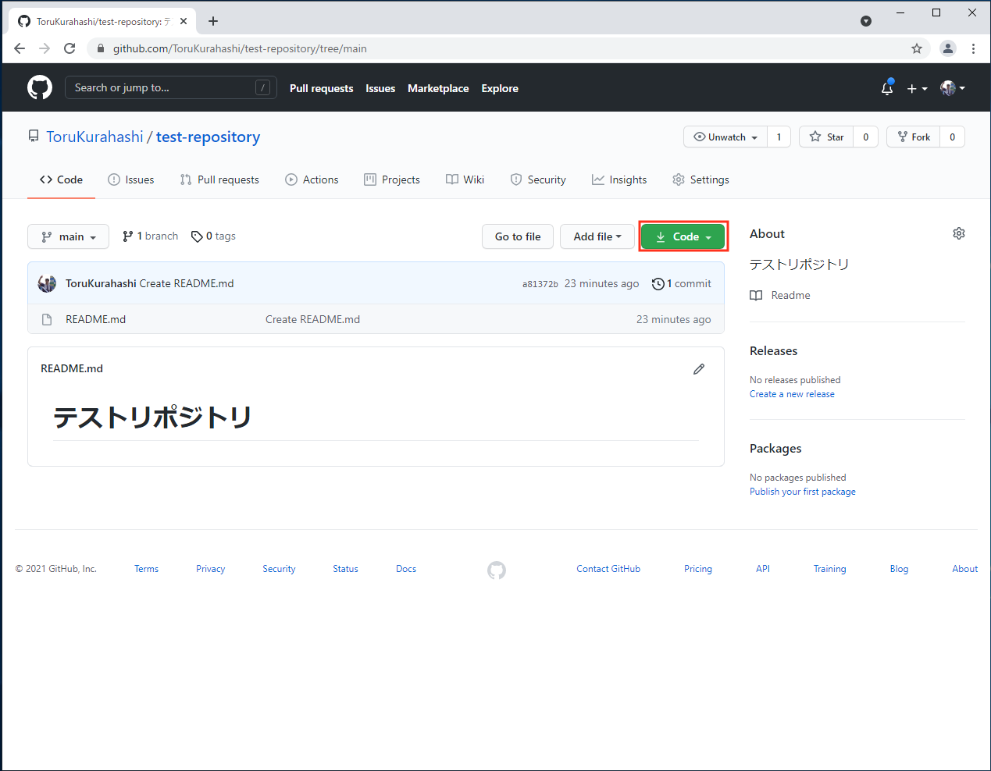The image size is (991, 771).
Task: View the 0 tags link
Action: pyautogui.click(x=213, y=236)
